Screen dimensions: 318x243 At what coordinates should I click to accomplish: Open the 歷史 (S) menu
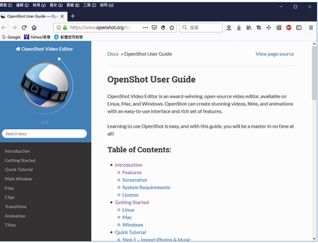[x=56, y=5]
